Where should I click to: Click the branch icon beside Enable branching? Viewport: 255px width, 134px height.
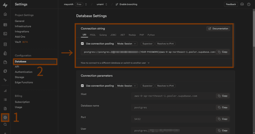117,4
